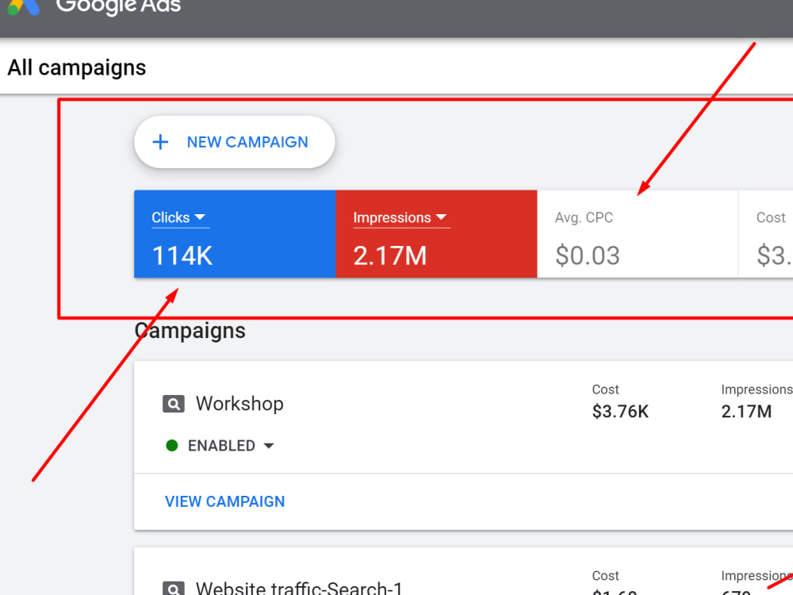Open Website traffic-Search-1 campaign

(300, 588)
